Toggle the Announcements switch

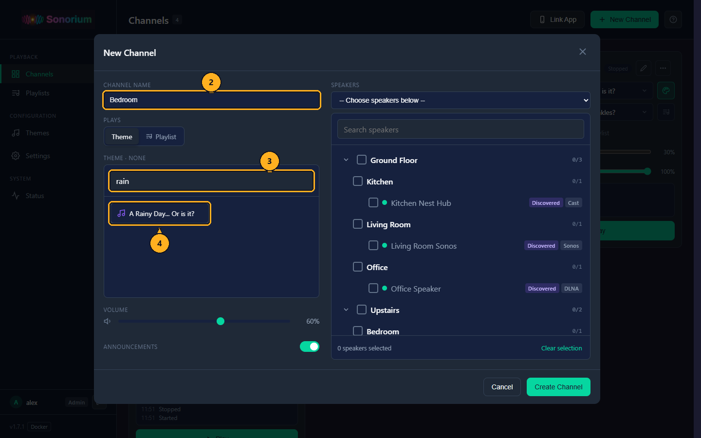click(x=310, y=347)
